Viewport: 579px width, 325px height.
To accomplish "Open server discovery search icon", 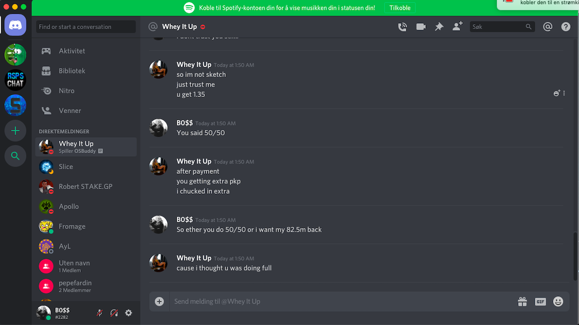I will 15,156.
